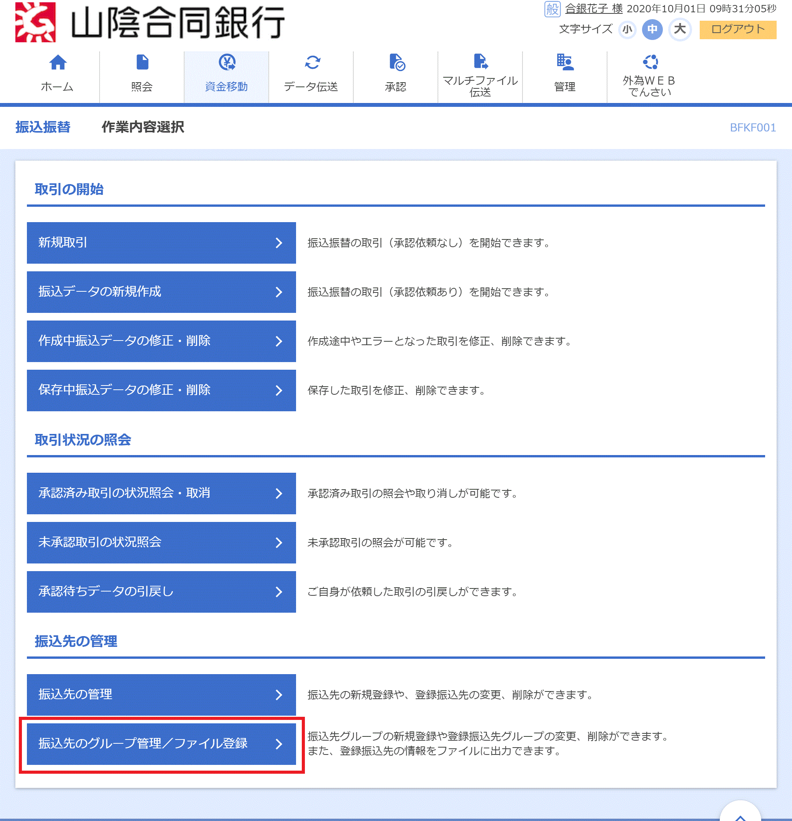Open the マルチファイル伝送 menu label
The width and height of the screenshot is (792, 821).
(480, 86)
